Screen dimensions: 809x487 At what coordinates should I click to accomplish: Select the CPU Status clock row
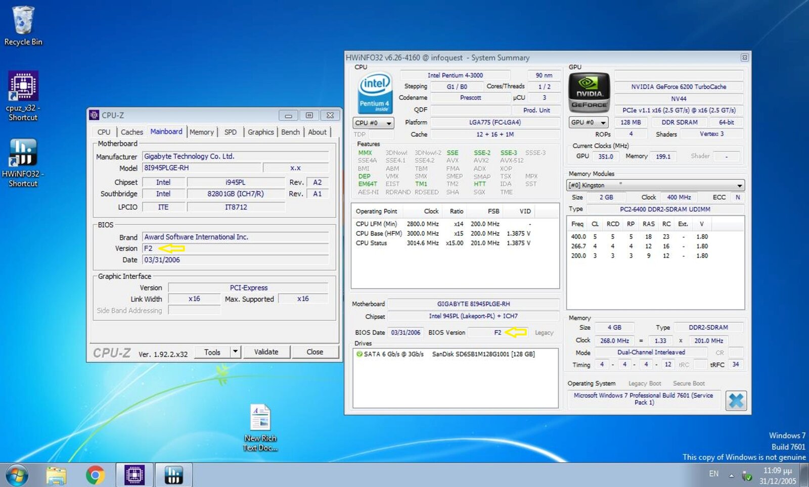click(x=455, y=243)
